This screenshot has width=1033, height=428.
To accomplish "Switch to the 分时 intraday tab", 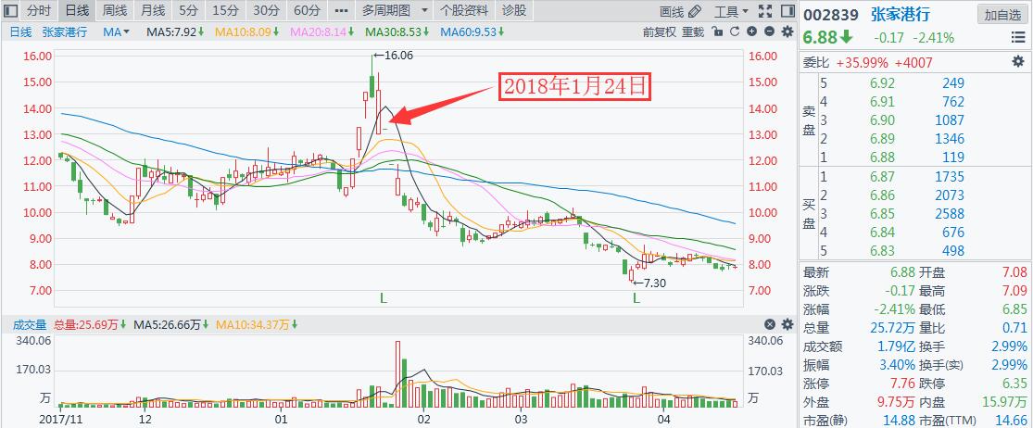I will point(38,10).
